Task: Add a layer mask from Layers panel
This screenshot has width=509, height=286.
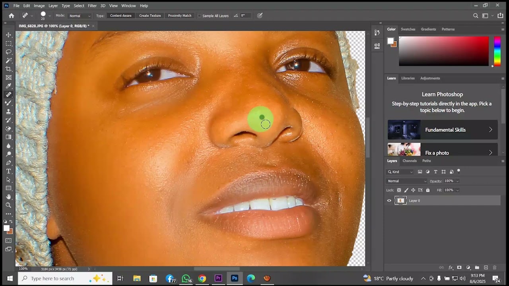Action: coord(459,268)
